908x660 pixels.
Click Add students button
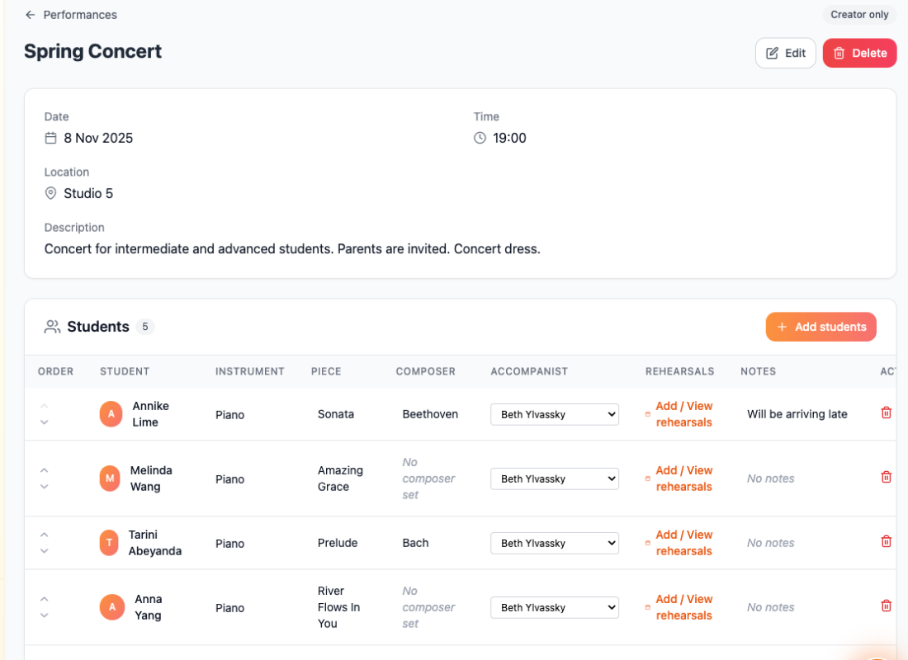[x=821, y=327]
